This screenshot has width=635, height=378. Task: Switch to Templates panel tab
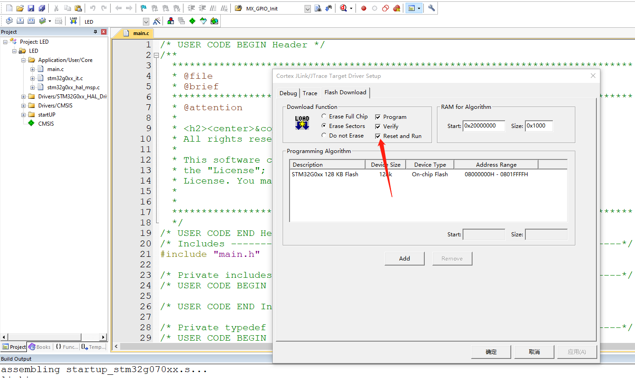(93, 347)
